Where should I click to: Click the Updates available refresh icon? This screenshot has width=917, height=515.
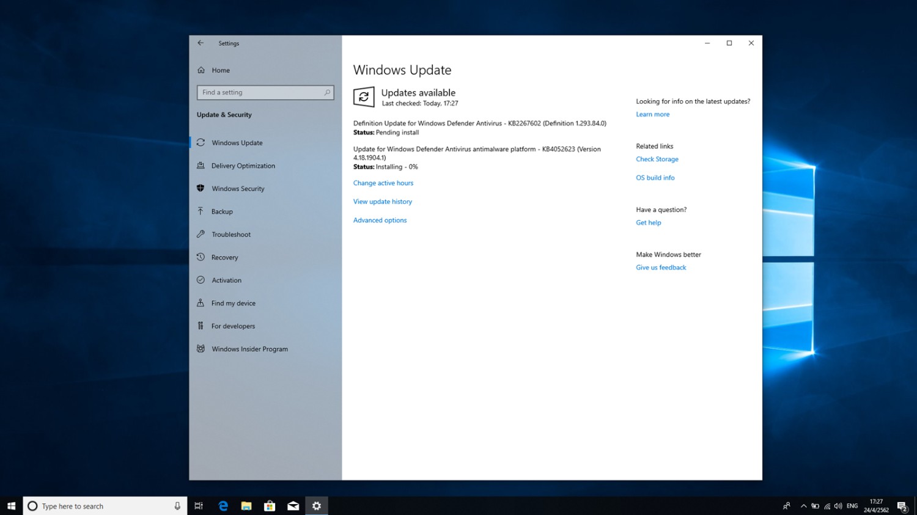point(364,97)
